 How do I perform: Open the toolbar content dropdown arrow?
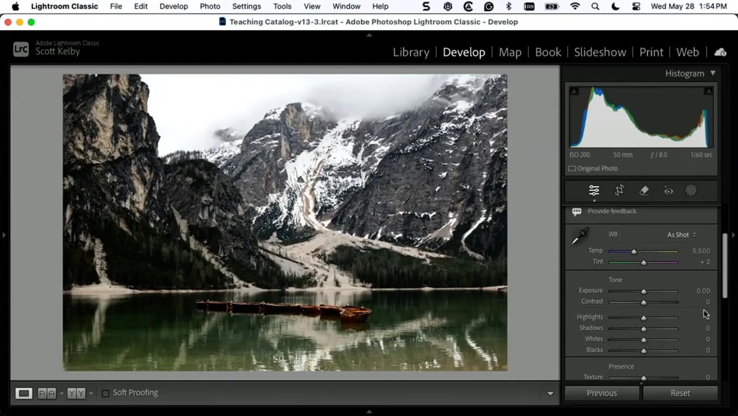[x=550, y=393]
